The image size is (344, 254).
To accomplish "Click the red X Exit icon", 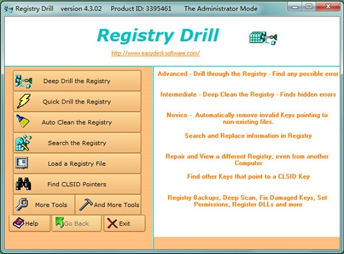I will click(x=112, y=224).
